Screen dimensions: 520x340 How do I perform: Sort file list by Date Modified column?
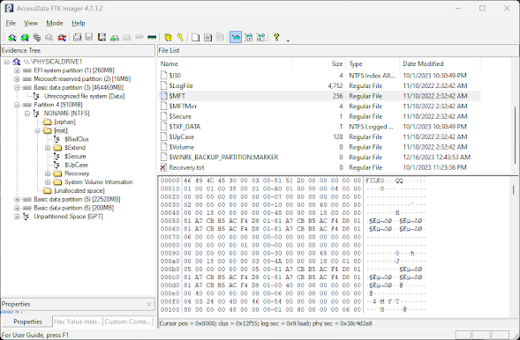click(440, 63)
